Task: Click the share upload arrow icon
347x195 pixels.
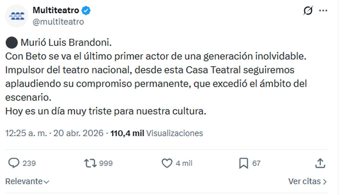Action: tap(320, 163)
